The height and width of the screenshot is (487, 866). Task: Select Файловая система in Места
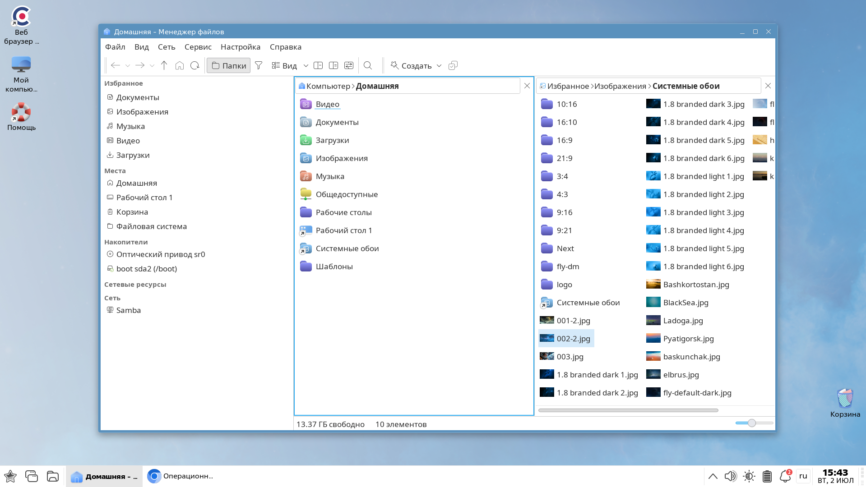(151, 226)
